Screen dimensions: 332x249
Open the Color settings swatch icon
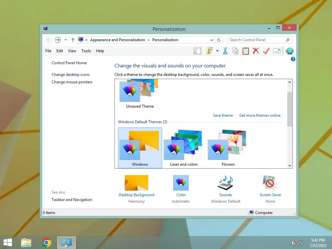point(181,183)
